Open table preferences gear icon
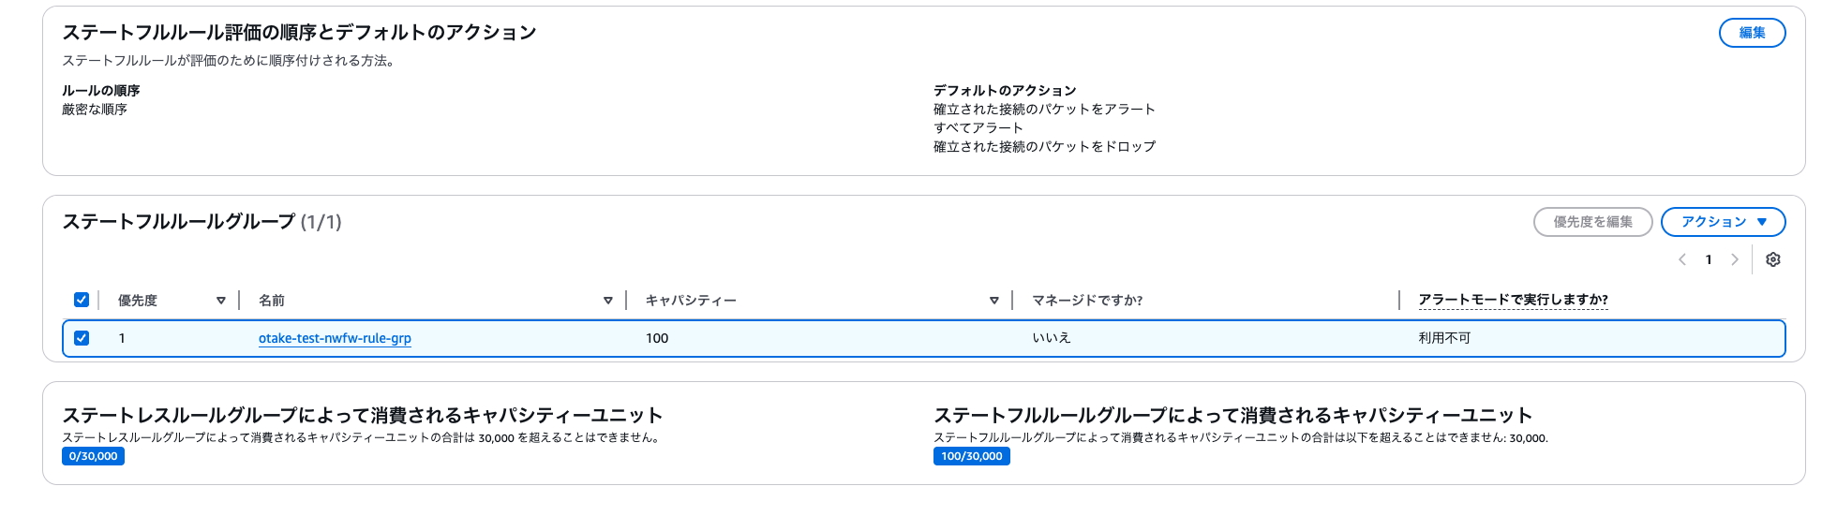Viewport: 1822px width, 516px height. point(1772,259)
